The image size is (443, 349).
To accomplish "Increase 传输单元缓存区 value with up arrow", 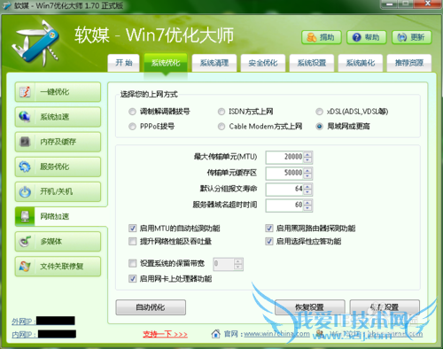I will point(307,170).
